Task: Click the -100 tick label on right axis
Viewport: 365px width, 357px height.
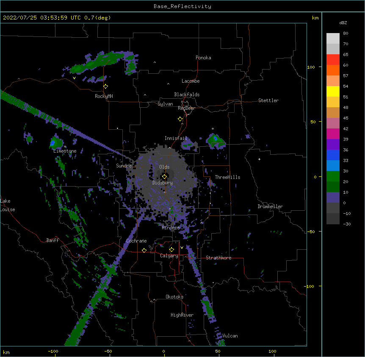Action: (310, 286)
